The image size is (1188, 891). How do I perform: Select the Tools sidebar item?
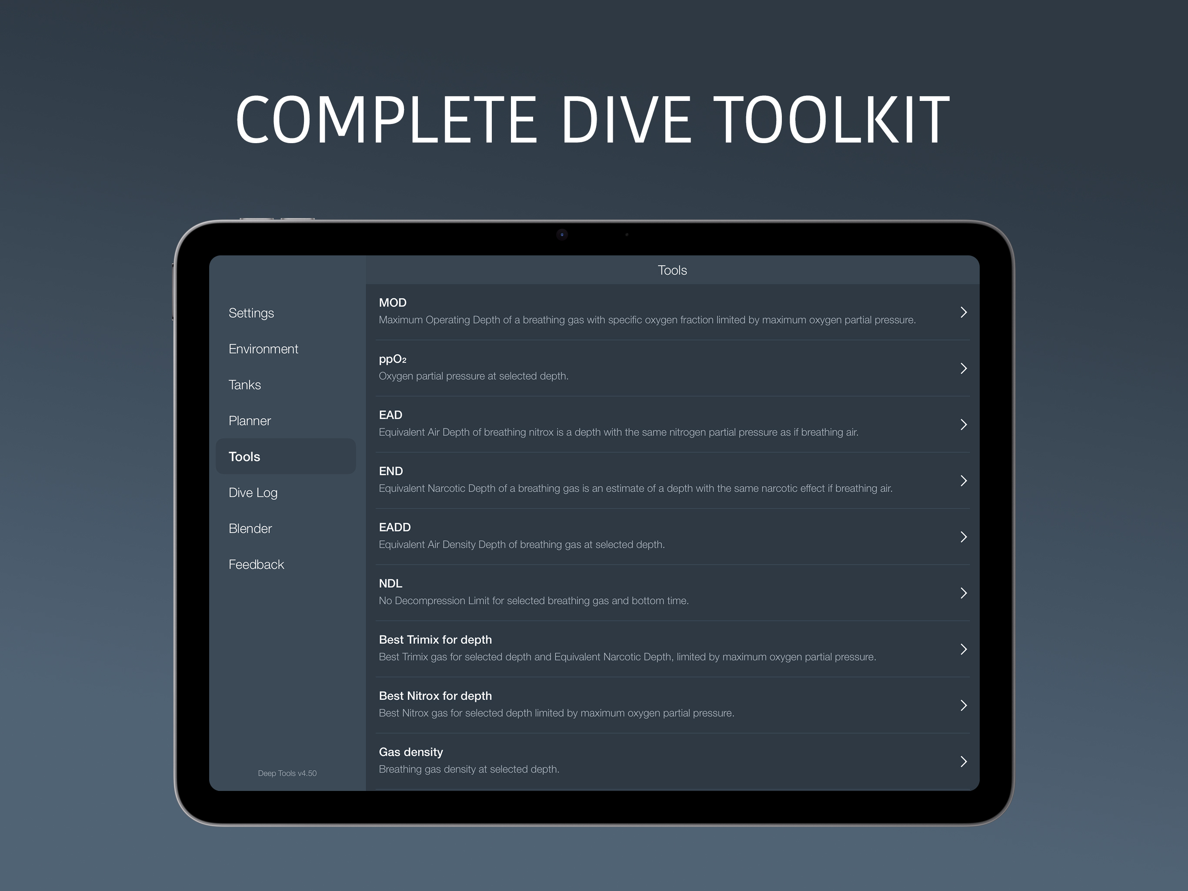tap(286, 456)
